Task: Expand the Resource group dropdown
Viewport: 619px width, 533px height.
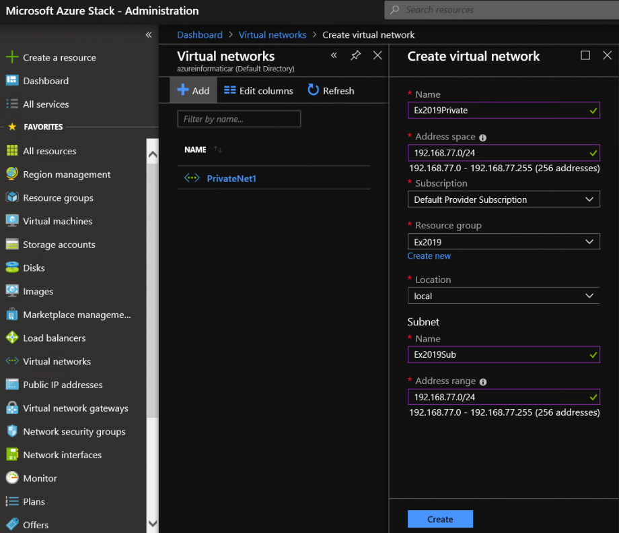Action: tap(503, 241)
